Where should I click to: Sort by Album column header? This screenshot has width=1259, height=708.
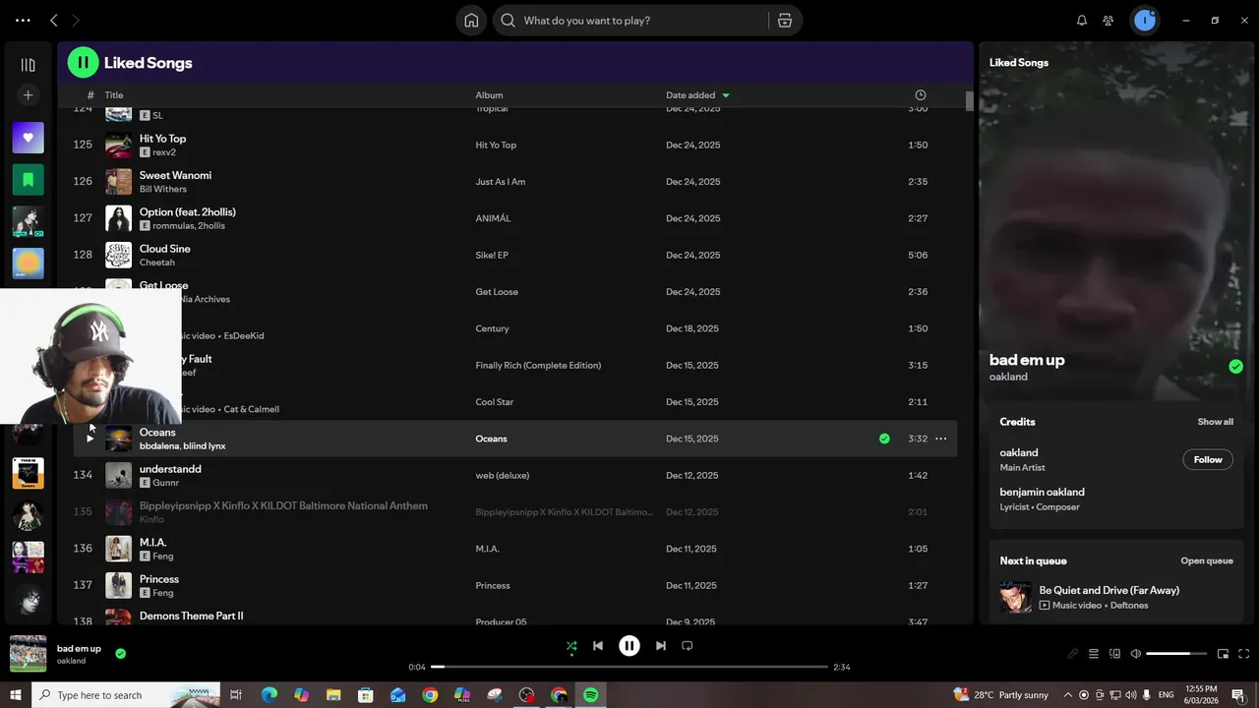[x=489, y=95]
